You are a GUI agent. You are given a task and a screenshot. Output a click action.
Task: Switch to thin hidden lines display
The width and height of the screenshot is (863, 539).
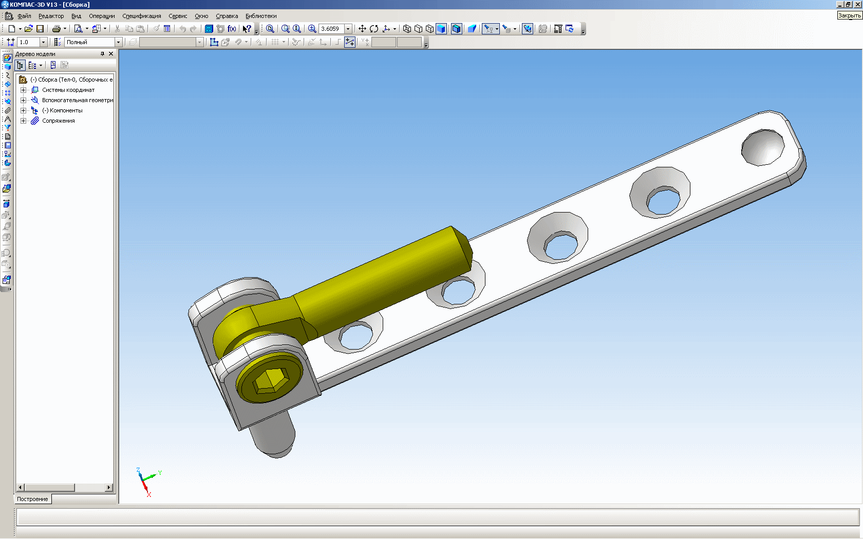click(x=429, y=29)
